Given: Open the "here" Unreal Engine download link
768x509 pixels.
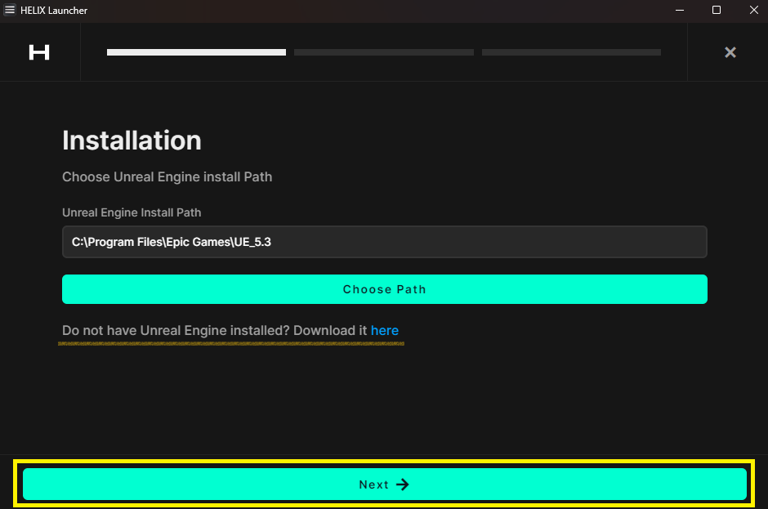Looking at the screenshot, I should [385, 331].
